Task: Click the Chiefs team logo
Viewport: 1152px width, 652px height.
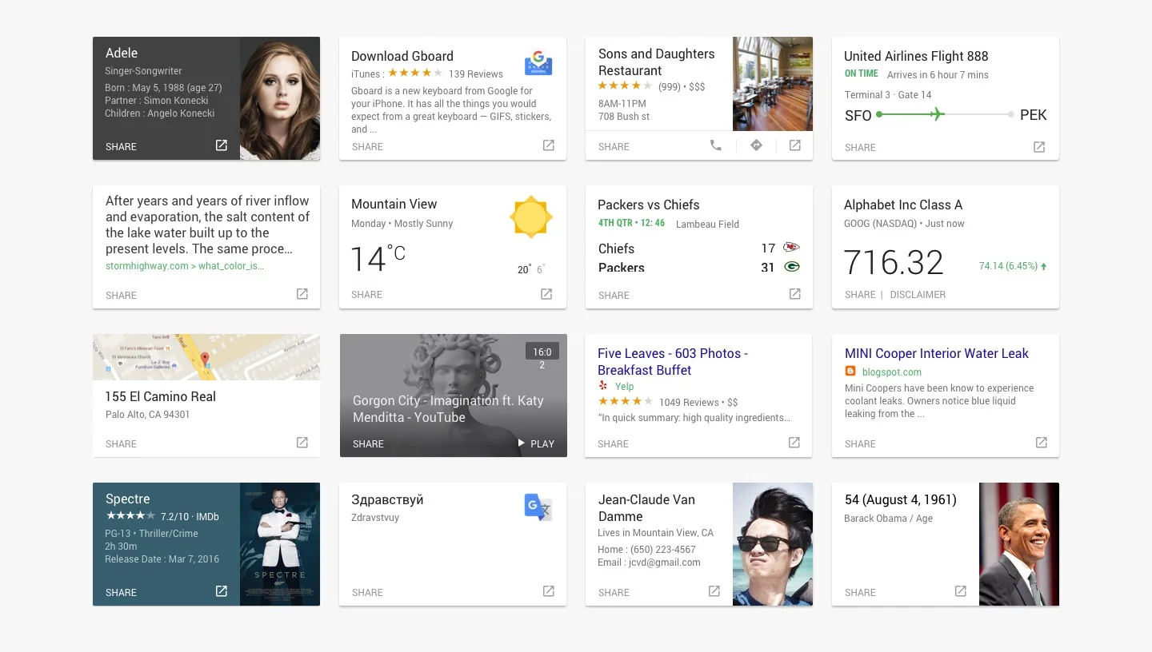Action: tap(791, 248)
